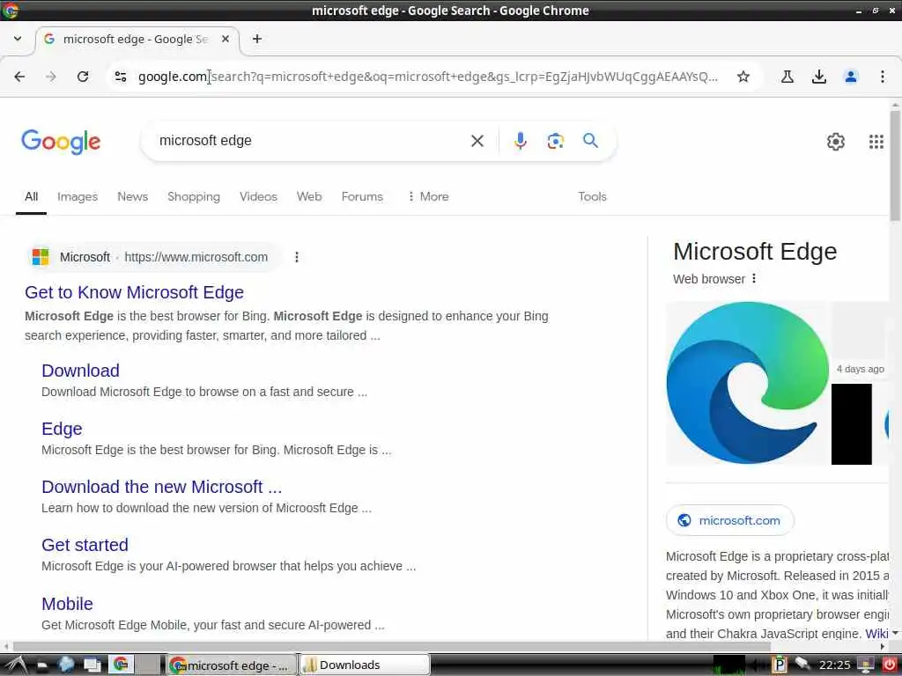Open the Google apps grid
Viewport: 902px width, 676px height.
pos(876,142)
